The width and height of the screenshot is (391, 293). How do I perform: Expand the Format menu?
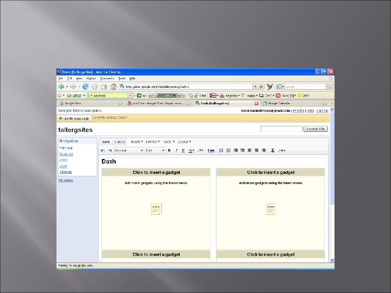pos(153,142)
